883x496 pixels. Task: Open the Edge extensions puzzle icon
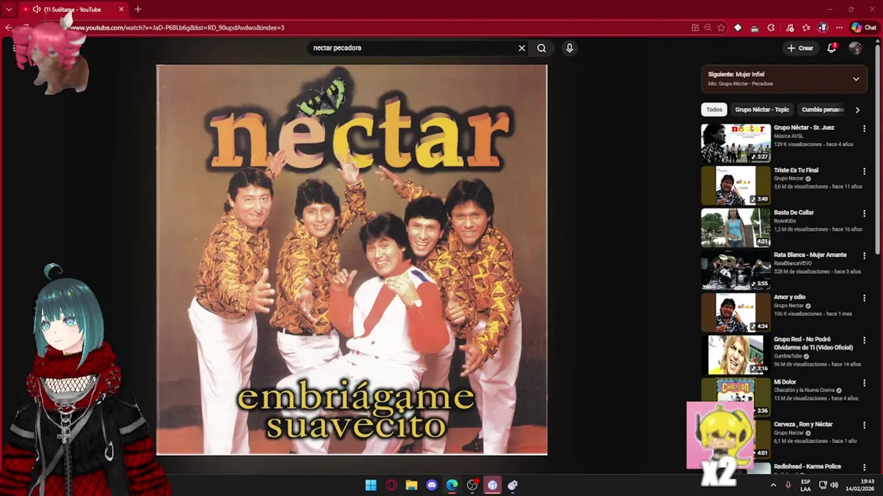click(771, 28)
